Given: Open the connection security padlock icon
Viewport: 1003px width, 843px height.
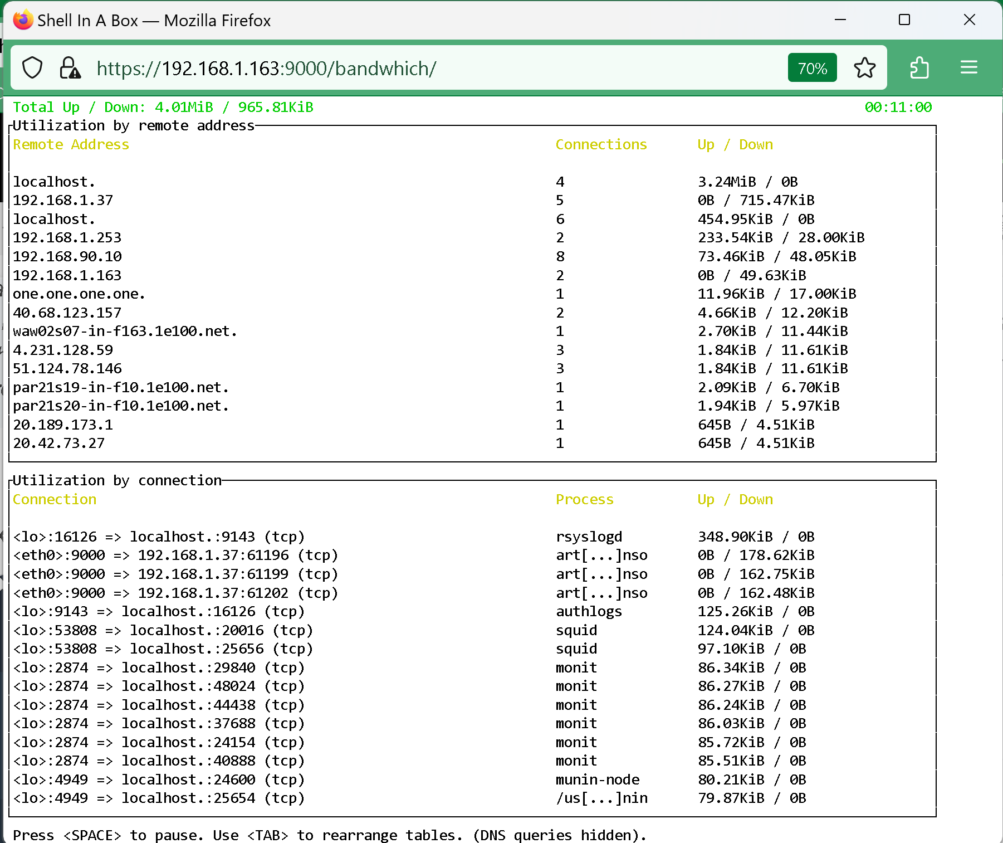Looking at the screenshot, I should tap(70, 68).
